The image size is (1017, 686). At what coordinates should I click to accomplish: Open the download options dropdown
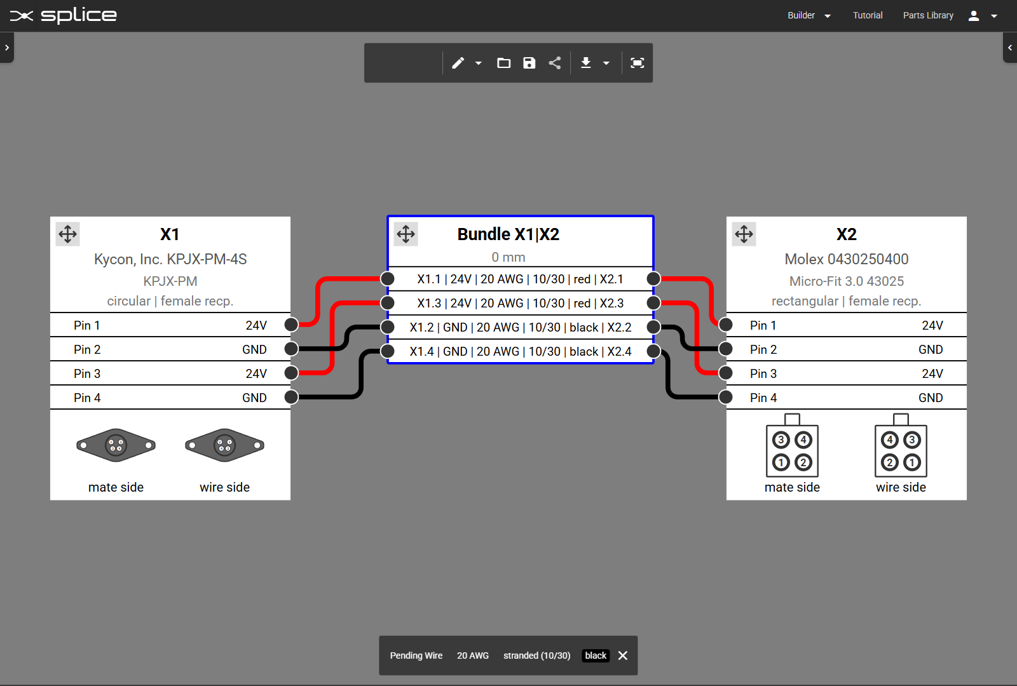(x=606, y=63)
